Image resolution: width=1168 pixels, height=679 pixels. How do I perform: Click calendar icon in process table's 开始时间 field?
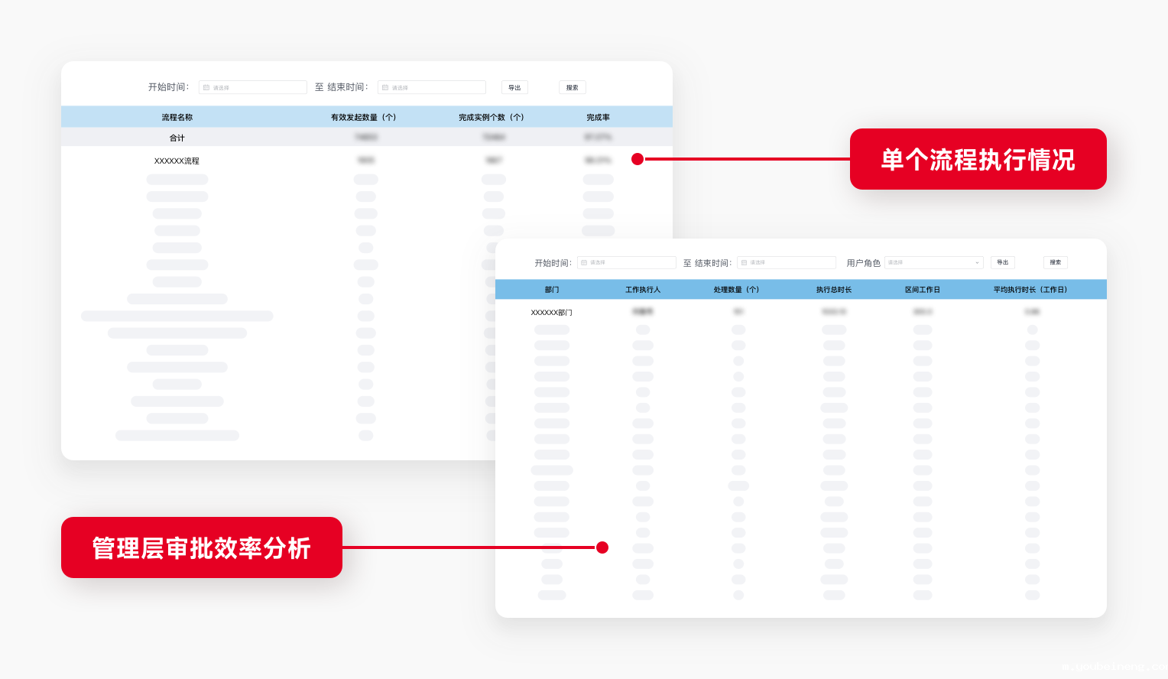(206, 88)
